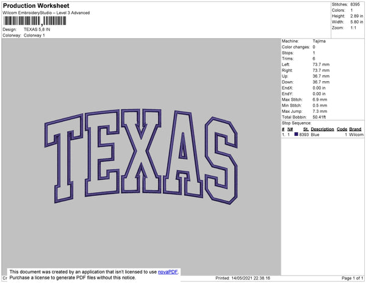This screenshot has height=283, width=366.
Task: Open the novaPDF link
Action: (x=169, y=272)
